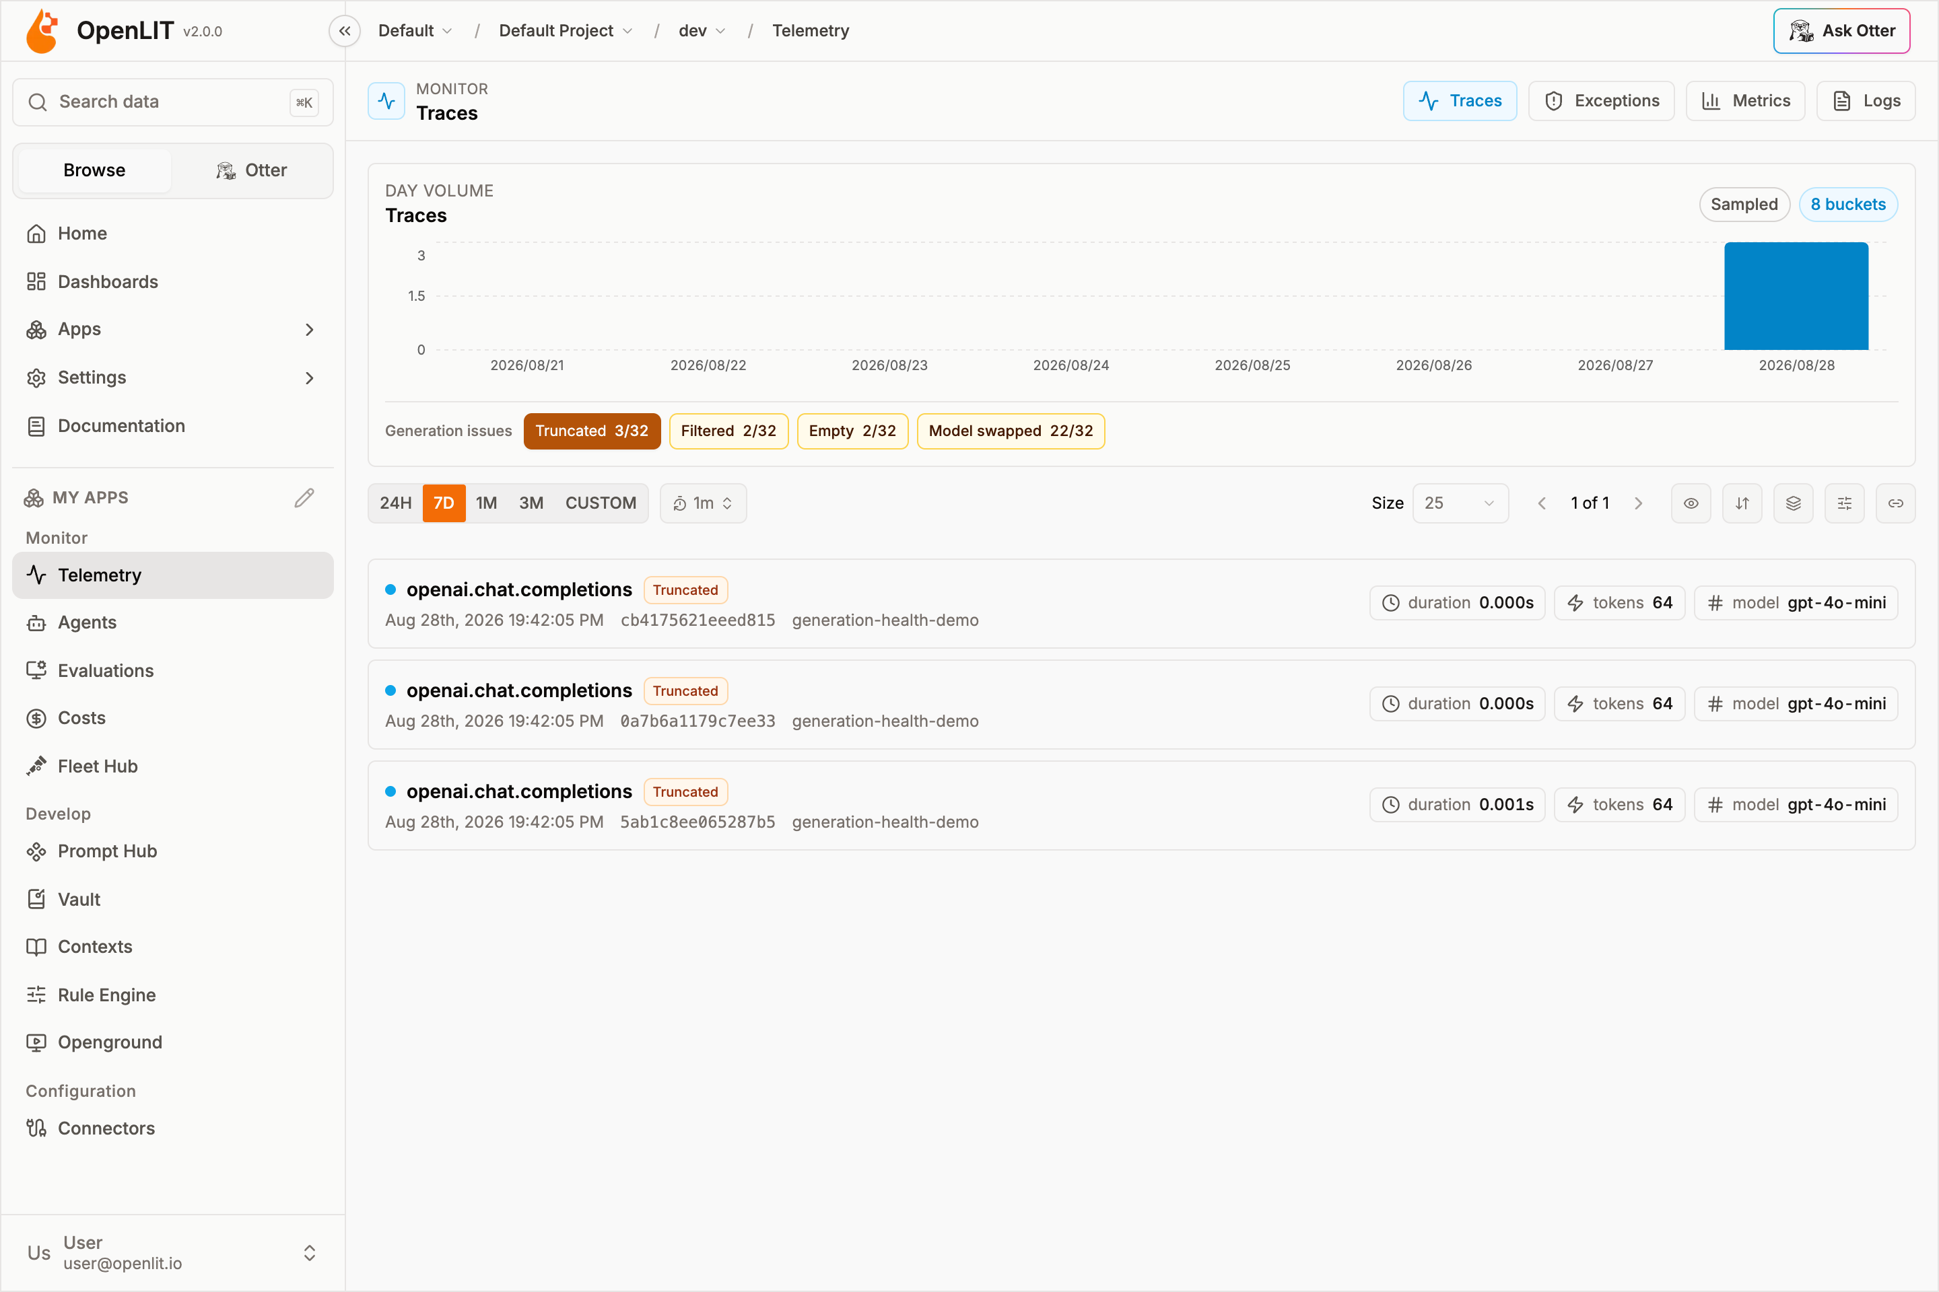Open Evaluations in the sidebar
The height and width of the screenshot is (1292, 1939).
tap(173, 671)
